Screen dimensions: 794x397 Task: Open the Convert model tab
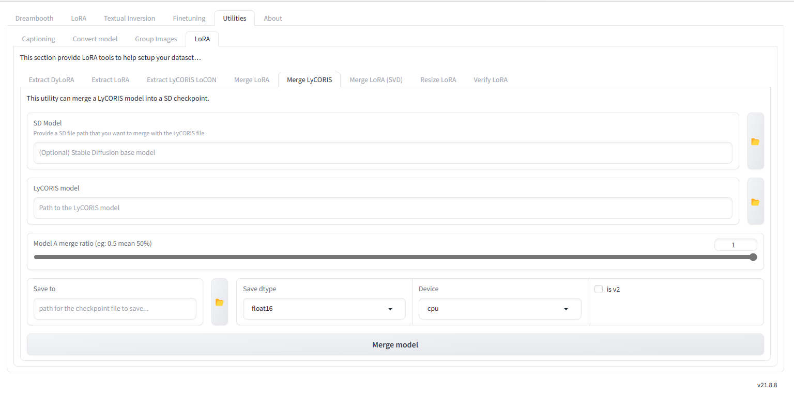click(95, 39)
